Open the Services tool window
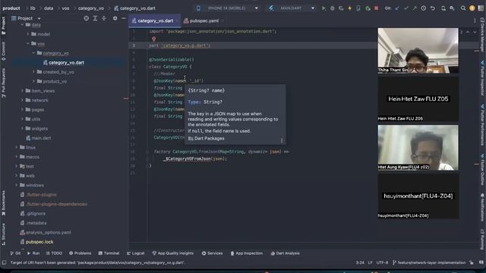Screen dimensions: 486x273 213,253
